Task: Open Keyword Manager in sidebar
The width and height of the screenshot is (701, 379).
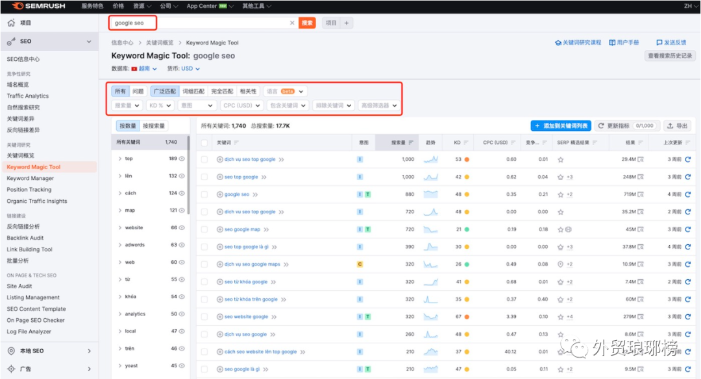Action: coord(30,178)
